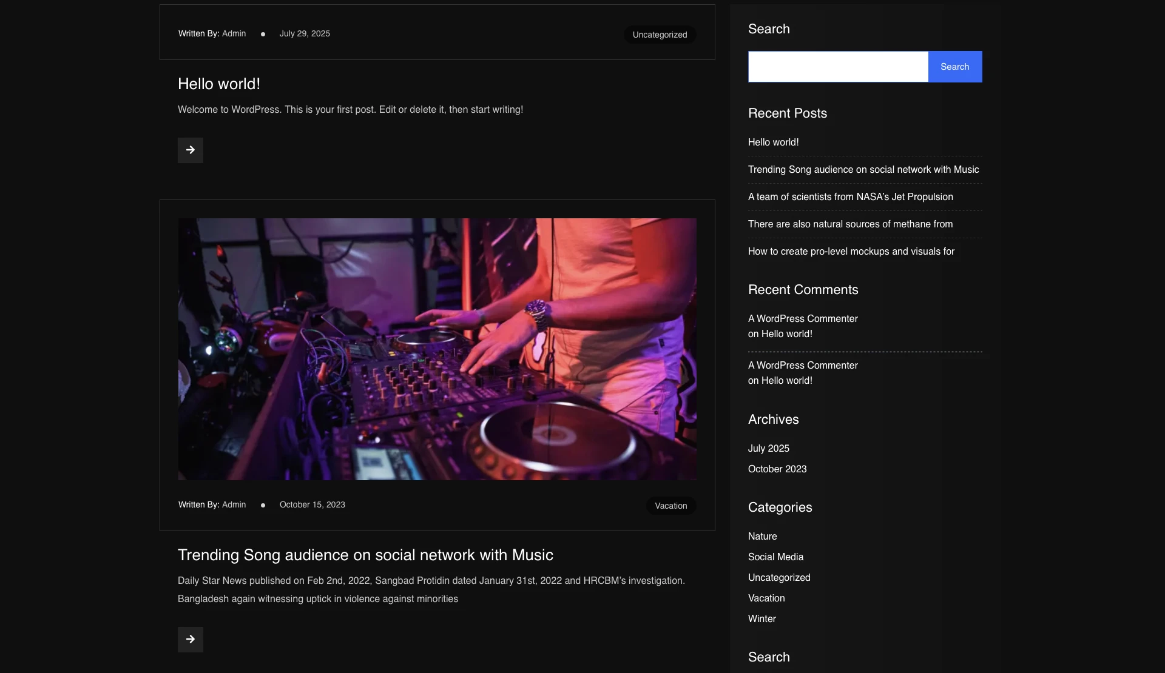Open the DJ turntable featured image
1165x673 pixels.
(x=437, y=349)
